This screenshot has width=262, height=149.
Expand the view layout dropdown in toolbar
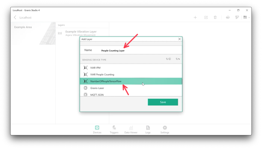point(247,17)
